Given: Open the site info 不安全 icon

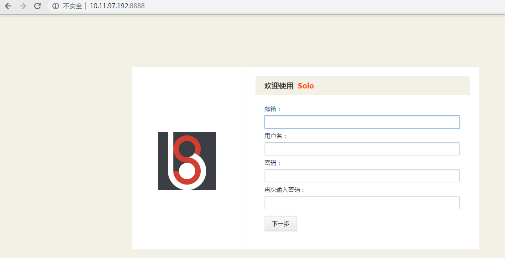Looking at the screenshot, I should pyautogui.click(x=56, y=6).
